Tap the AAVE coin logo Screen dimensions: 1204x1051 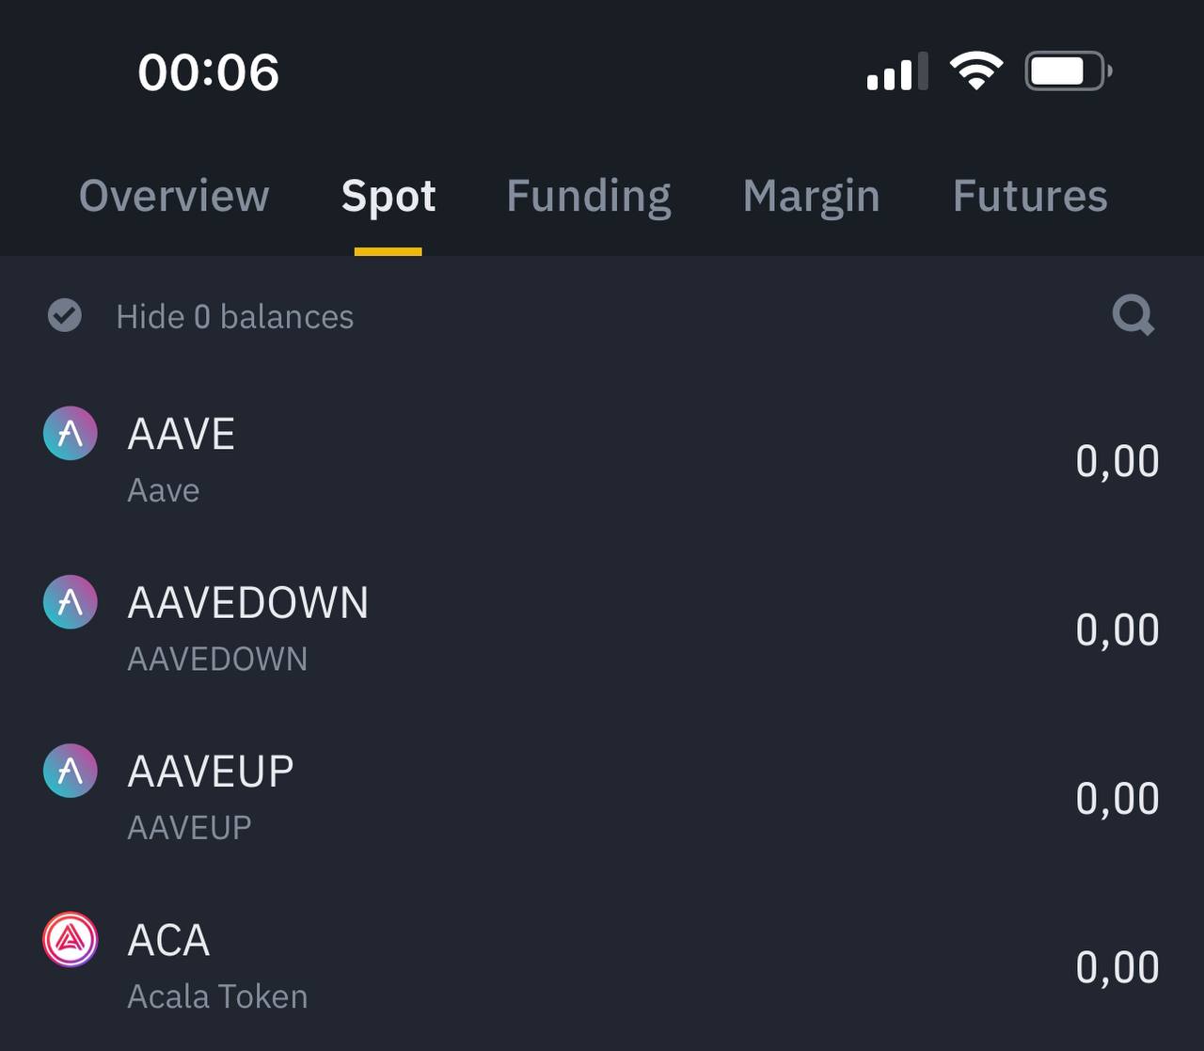pos(71,434)
